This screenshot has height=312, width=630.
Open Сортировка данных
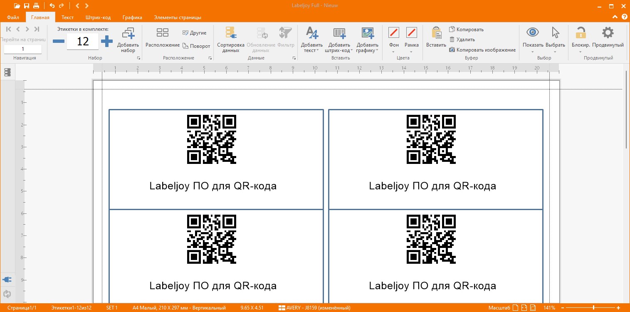tap(231, 40)
